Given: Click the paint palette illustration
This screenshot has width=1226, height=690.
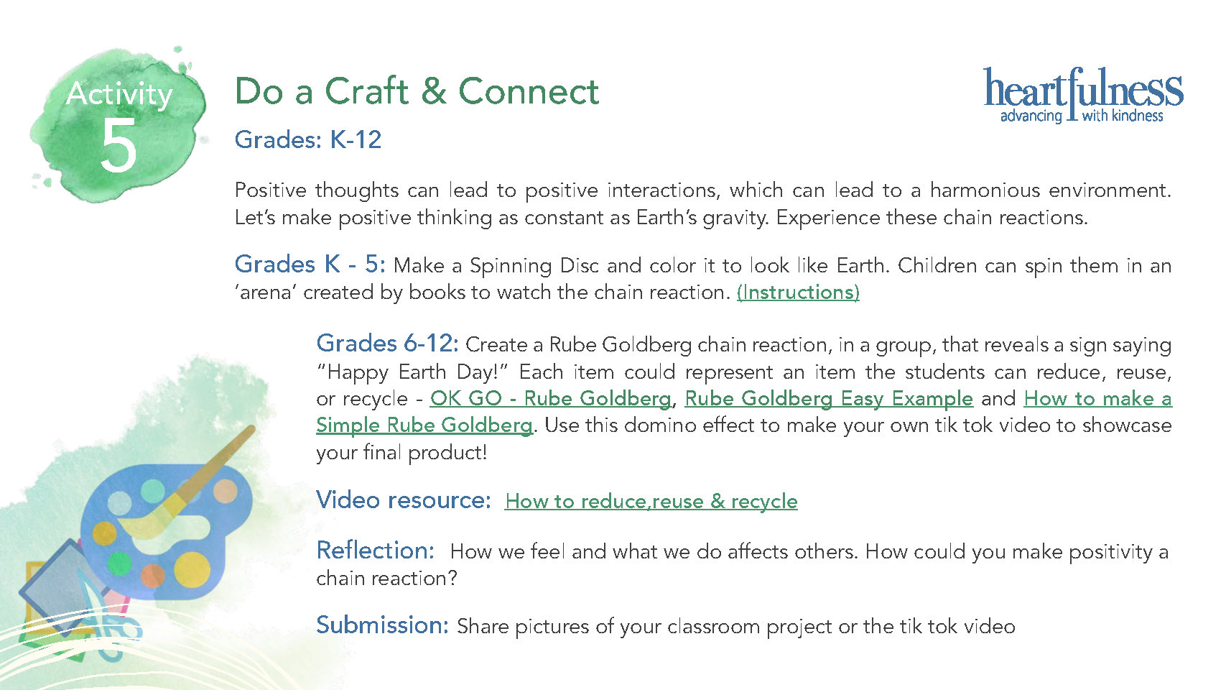Looking at the screenshot, I should pyautogui.click(x=165, y=532).
